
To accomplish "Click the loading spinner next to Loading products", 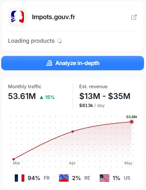I will click(x=59, y=41).
